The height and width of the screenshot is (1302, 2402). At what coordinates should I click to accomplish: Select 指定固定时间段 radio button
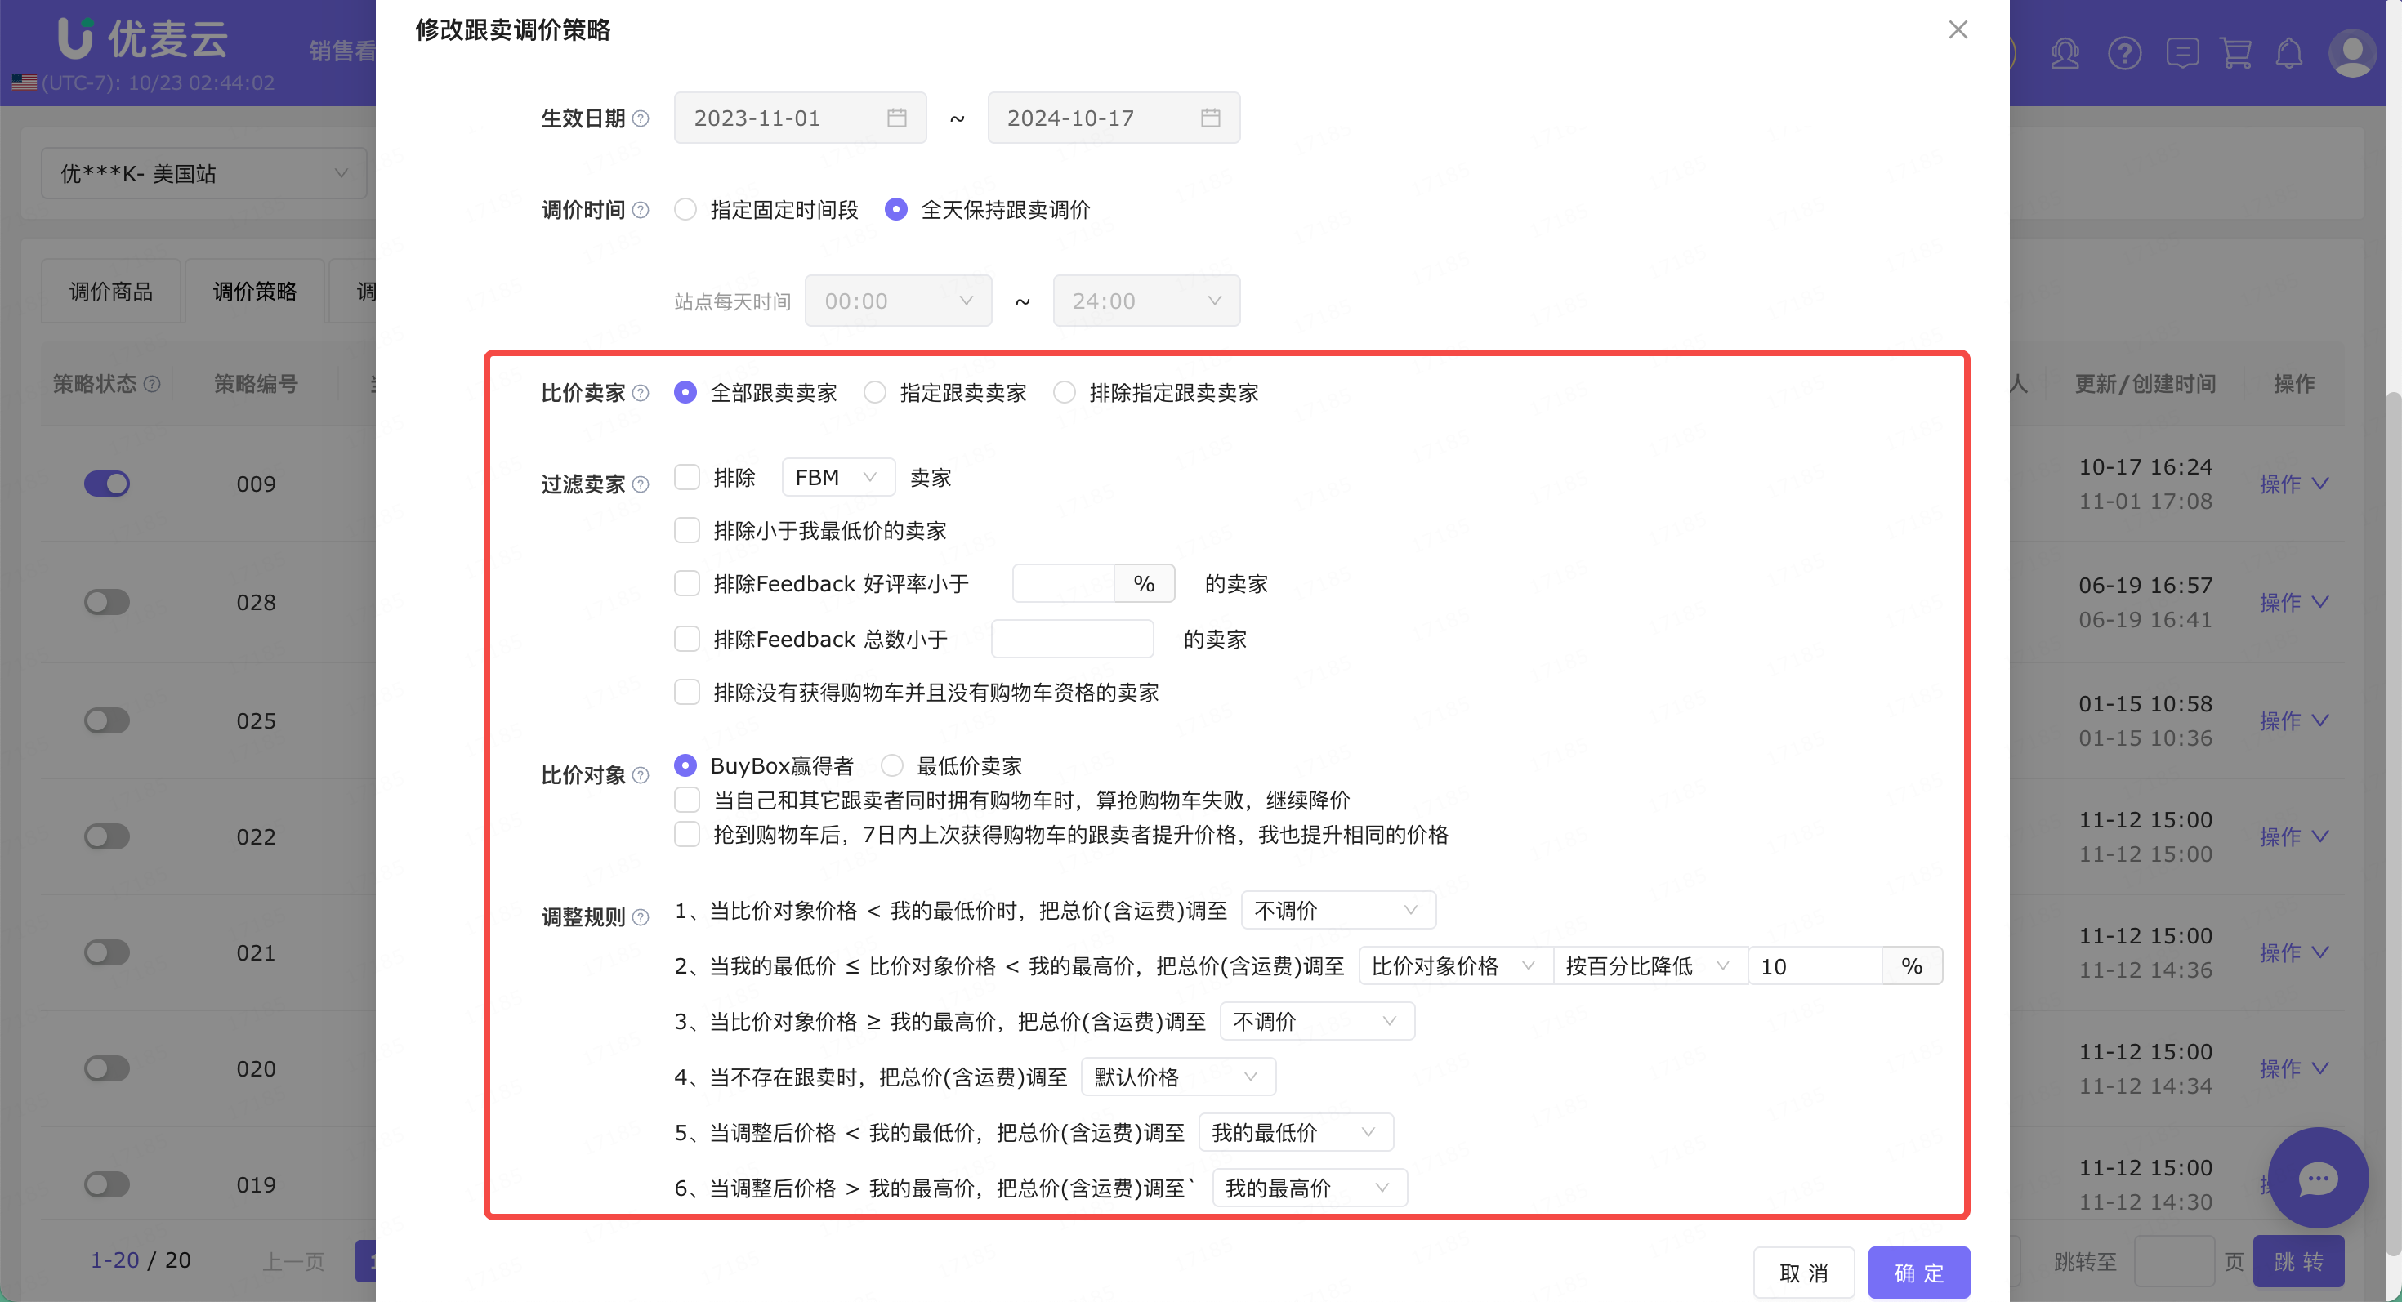tap(685, 210)
